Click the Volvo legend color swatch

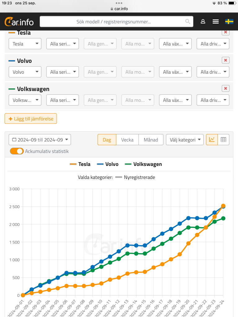100,164
